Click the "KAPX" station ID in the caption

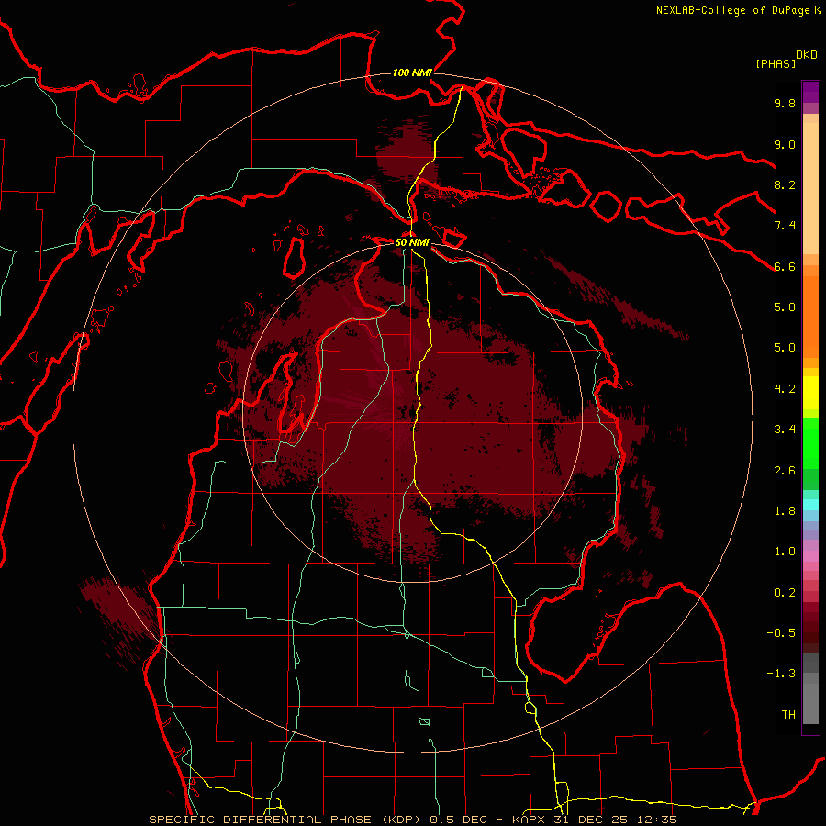(x=530, y=820)
